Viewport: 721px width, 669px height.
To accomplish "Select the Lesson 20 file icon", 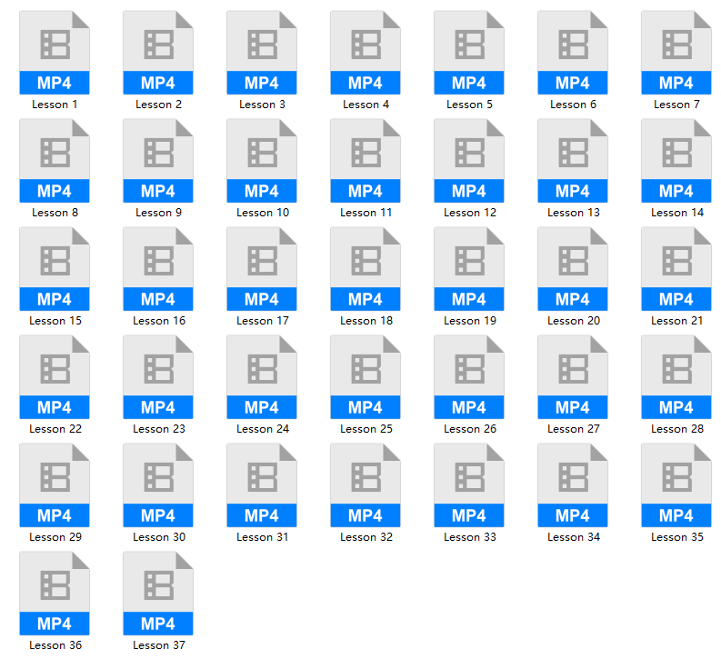I will tap(573, 269).
